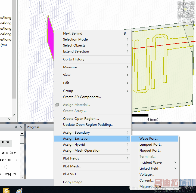Choose Plot VRT...
The height and width of the screenshot is (193, 196).
tap(92, 174)
